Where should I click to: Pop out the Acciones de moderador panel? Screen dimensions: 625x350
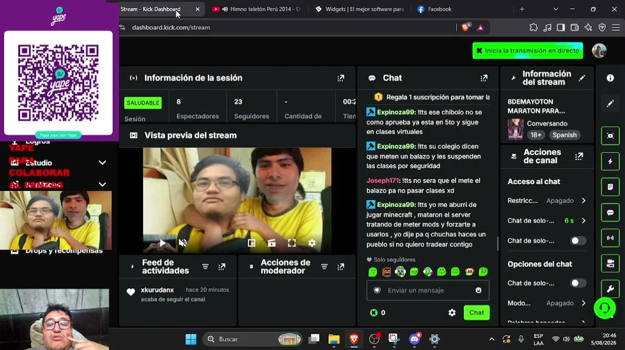[x=341, y=266]
